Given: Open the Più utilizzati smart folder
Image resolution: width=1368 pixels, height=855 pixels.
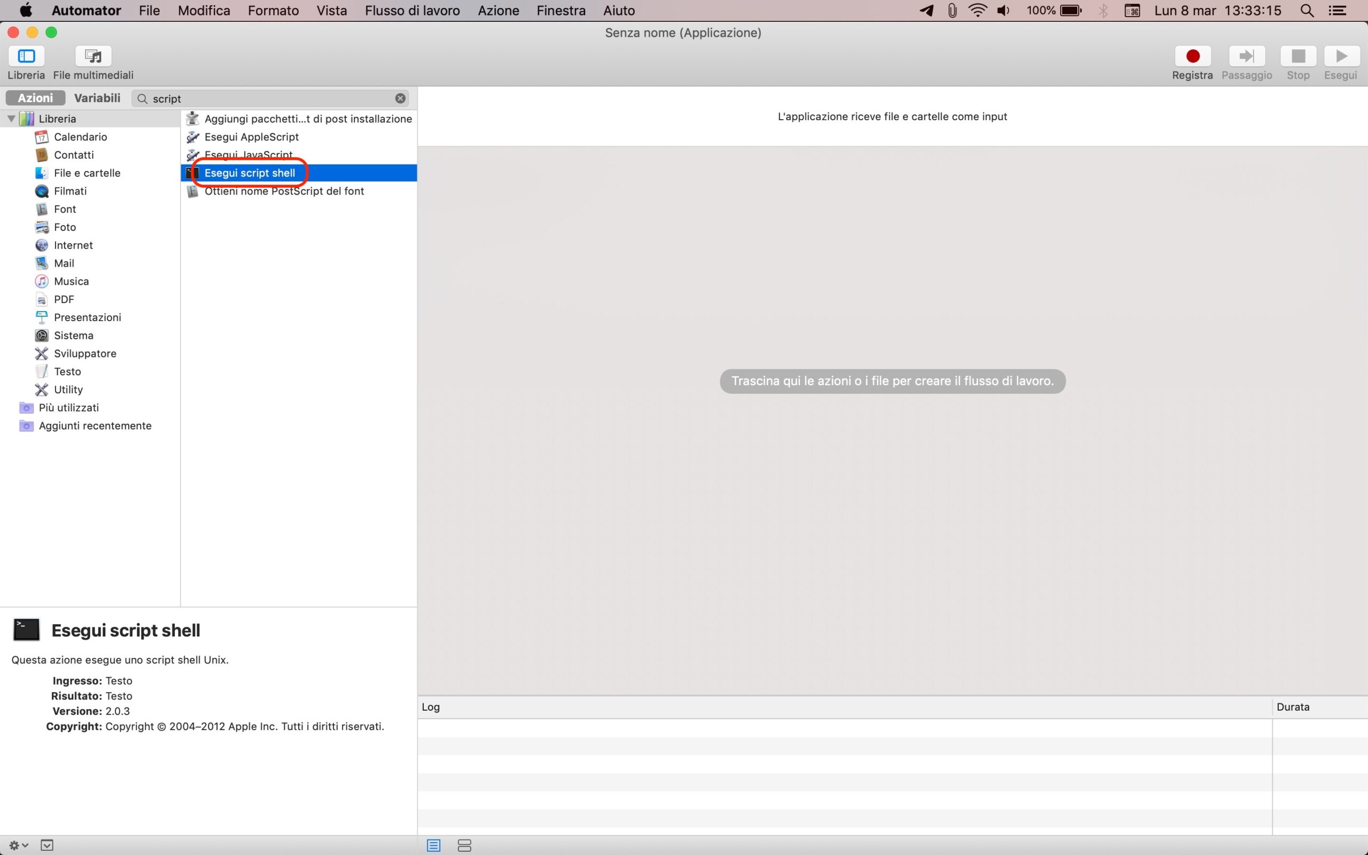Looking at the screenshot, I should coord(68,408).
